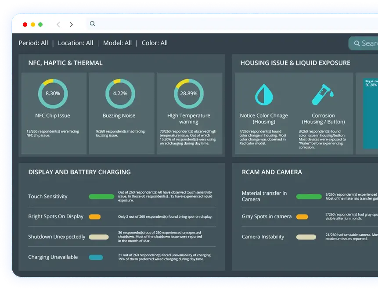Select the orange Bright Spots On Display bar
Viewport: 378px width, 291px height.
point(94,217)
